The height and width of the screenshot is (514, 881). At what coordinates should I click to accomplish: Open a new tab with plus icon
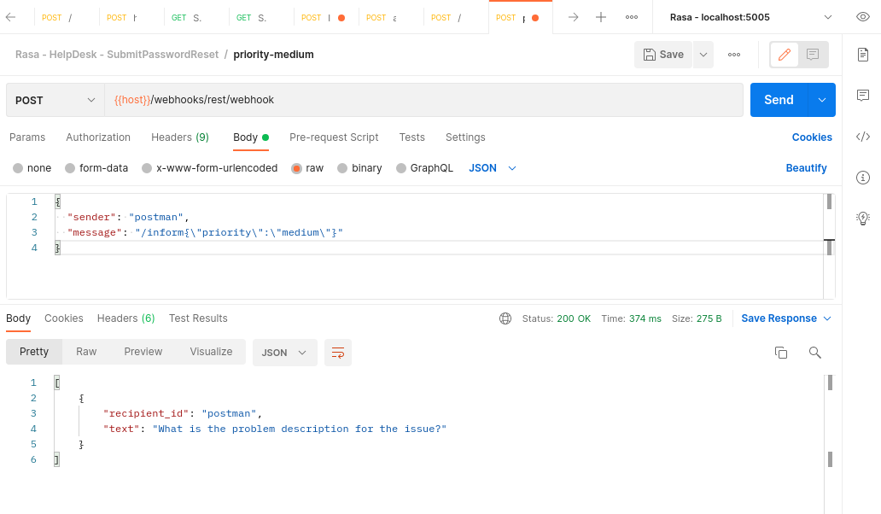click(x=601, y=17)
